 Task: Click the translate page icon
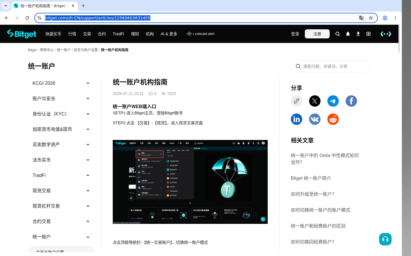pyautogui.click(x=362, y=18)
